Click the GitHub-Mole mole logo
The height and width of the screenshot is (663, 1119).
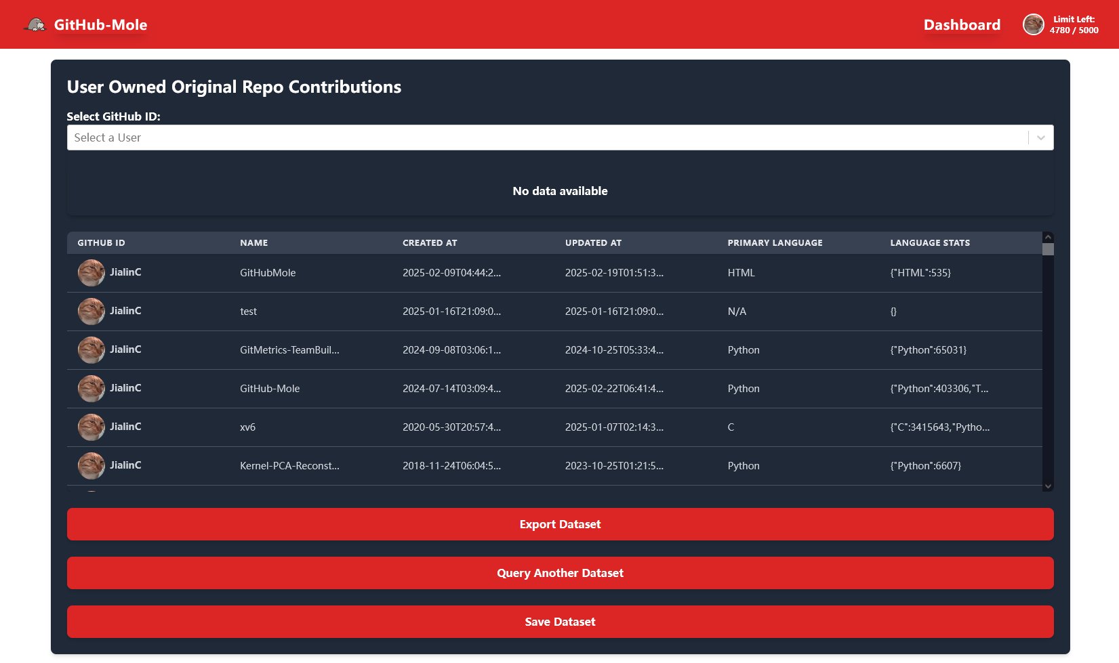35,24
